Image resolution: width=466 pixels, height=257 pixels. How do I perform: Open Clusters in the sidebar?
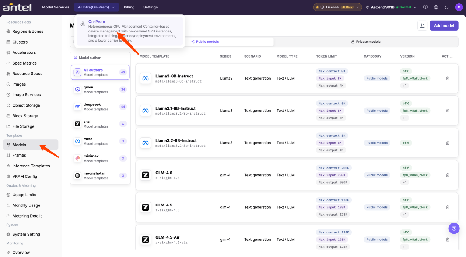click(31, 42)
